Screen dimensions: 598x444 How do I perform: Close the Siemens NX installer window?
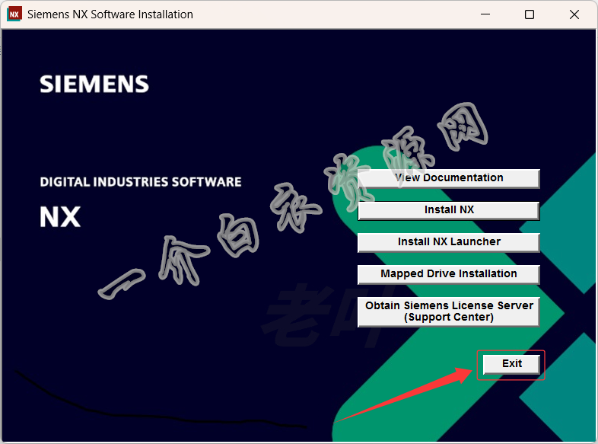[574, 14]
